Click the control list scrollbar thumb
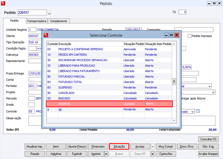The height and width of the screenshot is (159, 223). click(174, 82)
